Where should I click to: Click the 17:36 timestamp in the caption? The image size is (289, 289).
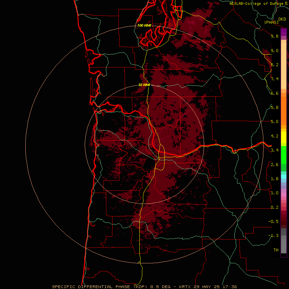coord(230,287)
